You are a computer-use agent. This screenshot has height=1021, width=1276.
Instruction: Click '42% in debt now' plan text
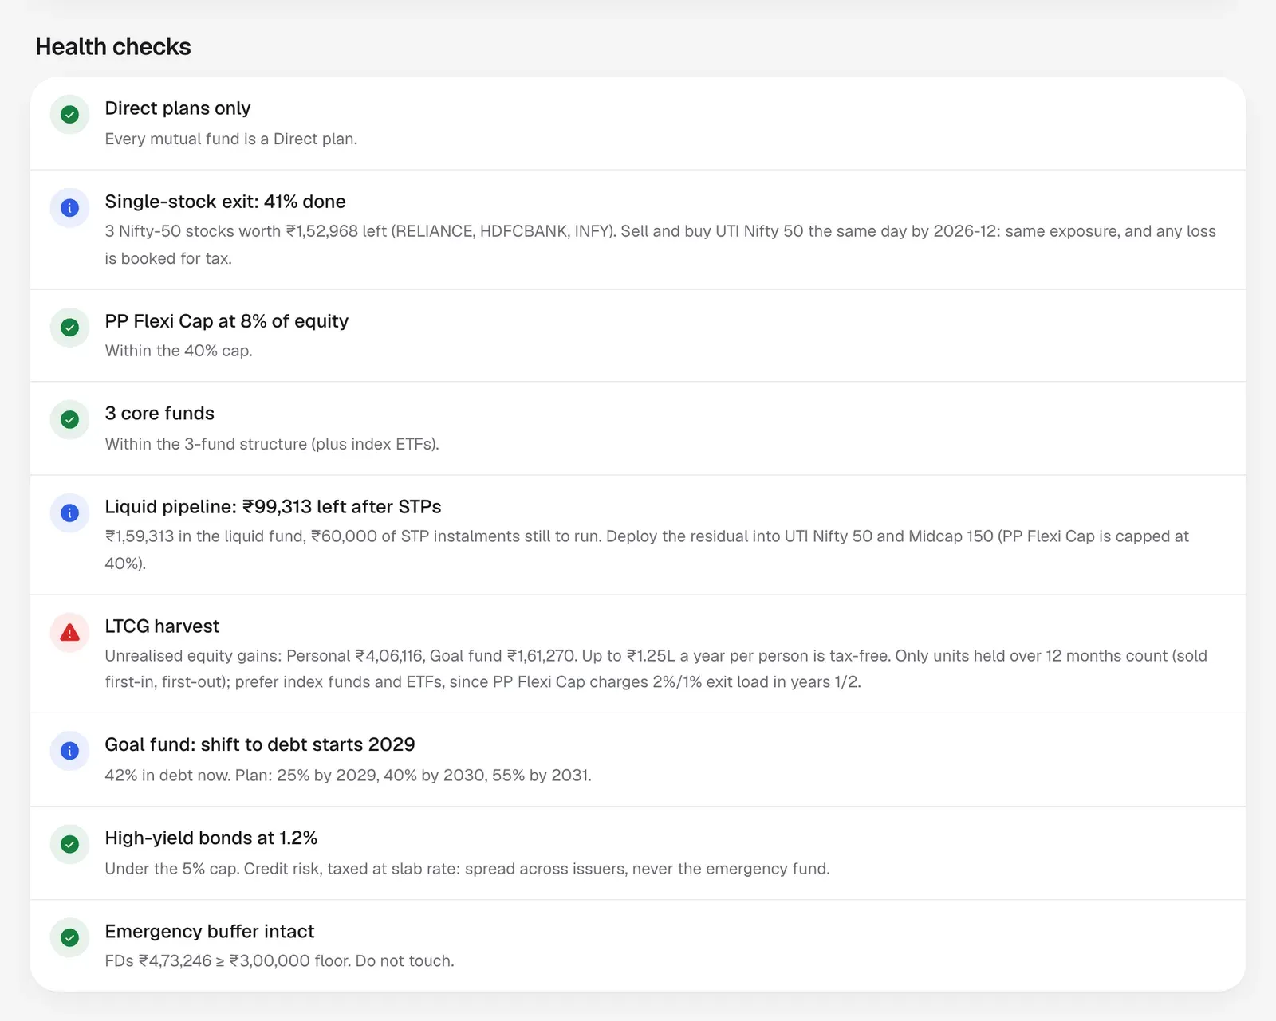(349, 776)
